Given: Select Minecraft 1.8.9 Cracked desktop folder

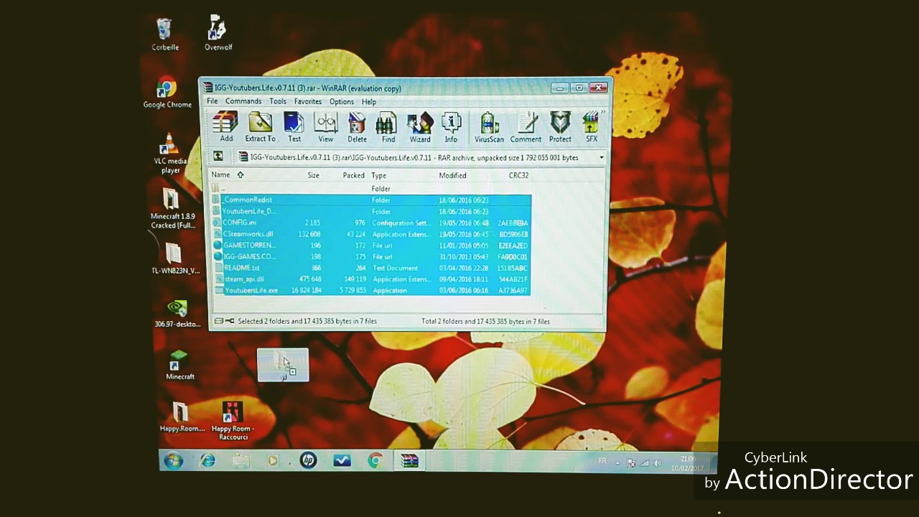Looking at the screenshot, I should (172, 208).
